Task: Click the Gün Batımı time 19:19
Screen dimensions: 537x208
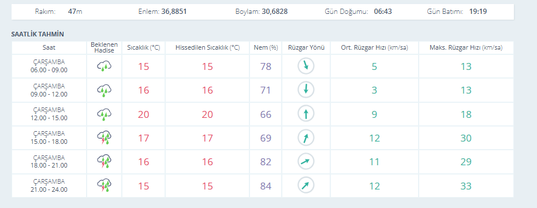Action: pos(478,12)
